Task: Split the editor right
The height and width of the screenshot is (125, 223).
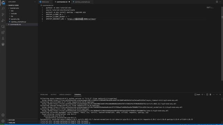Action: pos(217,2)
